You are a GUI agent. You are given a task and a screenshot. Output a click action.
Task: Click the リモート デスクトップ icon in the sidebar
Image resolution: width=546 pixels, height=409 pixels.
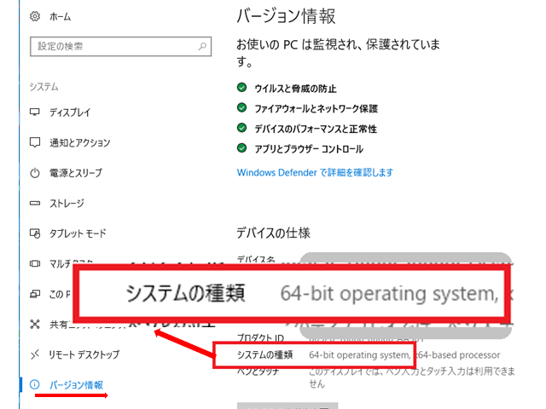tap(35, 354)
